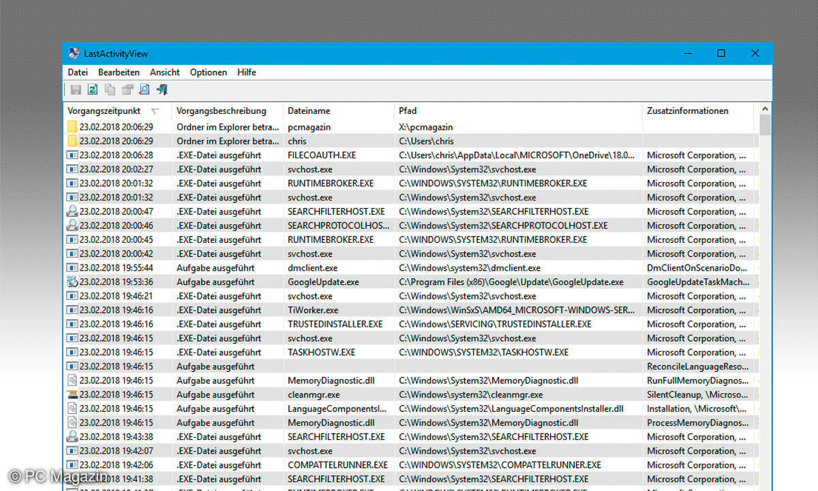Click the icon of the 19:42:07 svchost.exe row
This screenshot has width=818, height=491.
pyautogui.click(x=72, y=451)
